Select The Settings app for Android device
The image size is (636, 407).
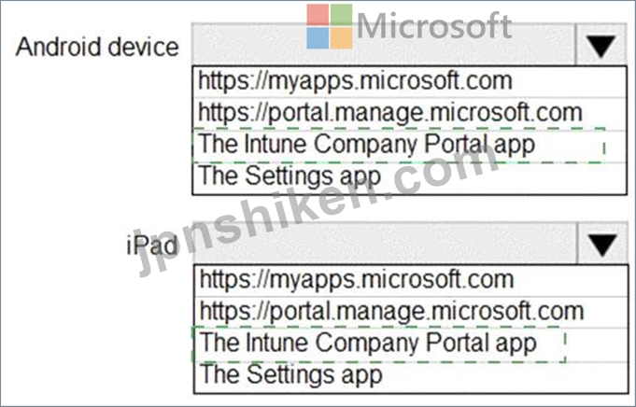pos(409,178)
